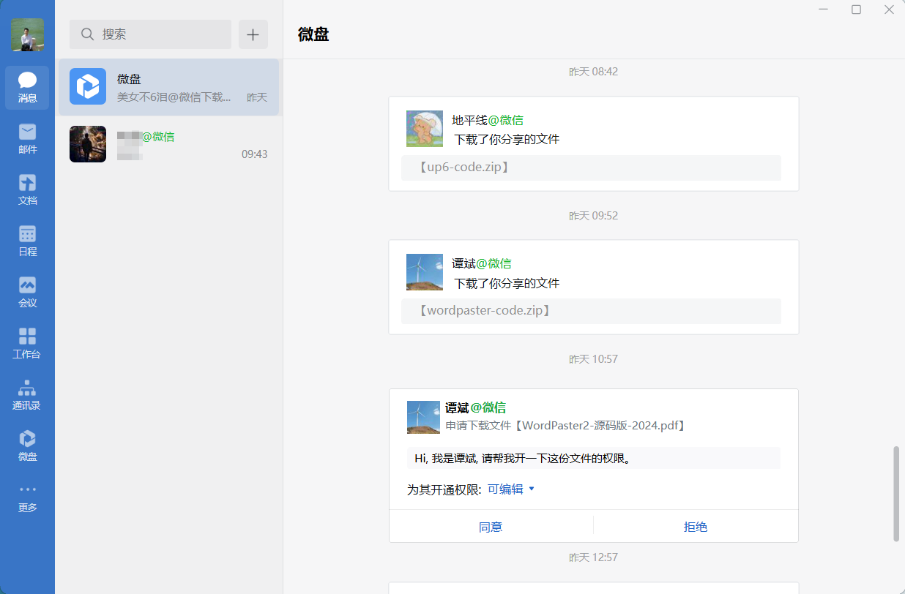Click the 昨天 10:57 timestamp
The height and width of the screenshot is (594, 905).
coord(594,359)
